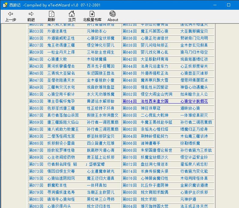Open chapter 第048回 魔弄寒风飘大雪
The width and height of the screenshot is (239, 208).
coord(165,80)
